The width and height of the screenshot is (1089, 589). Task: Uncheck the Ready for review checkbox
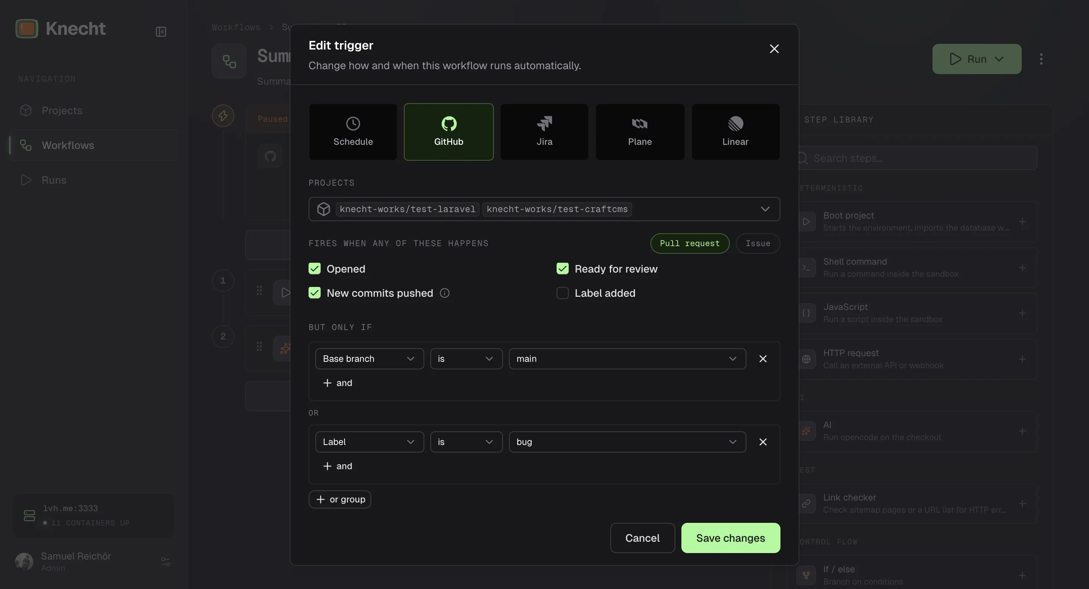[x=562, y=269]
